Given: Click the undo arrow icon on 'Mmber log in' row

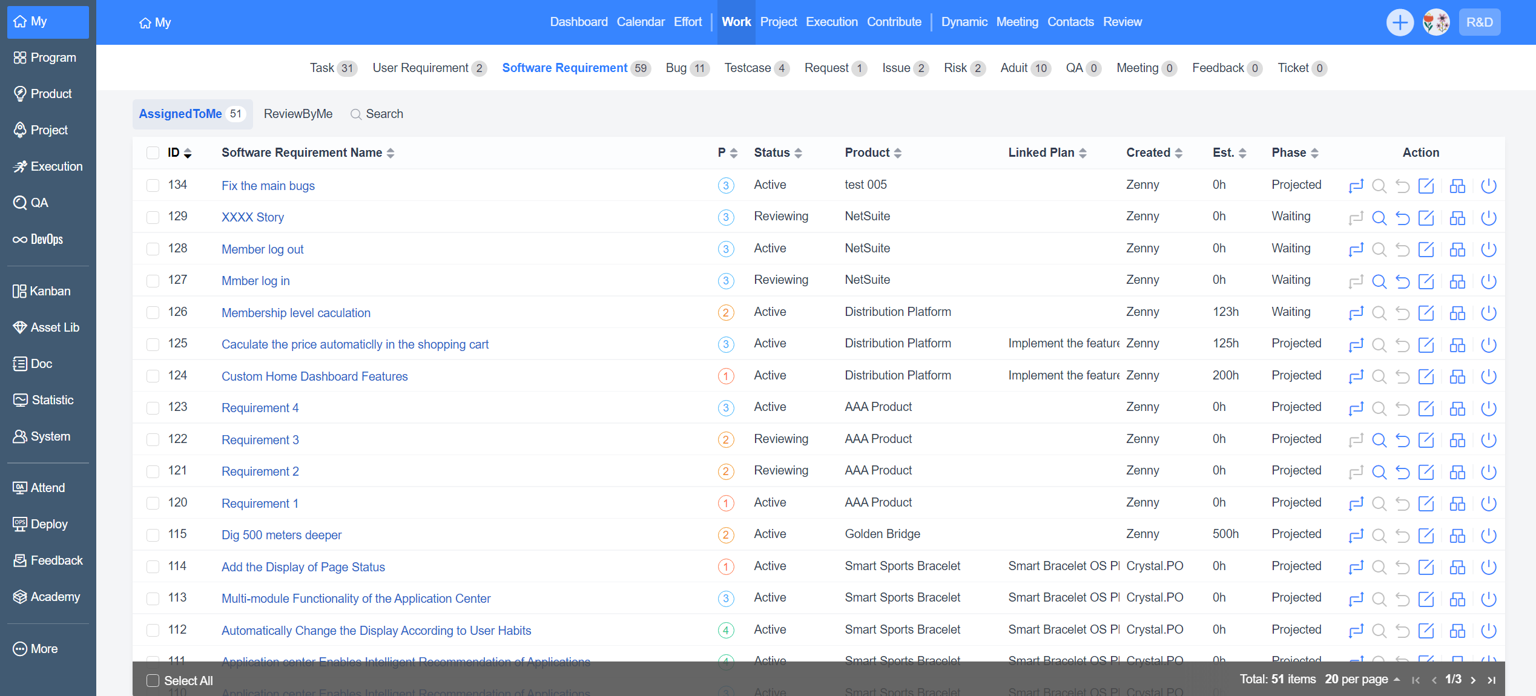Looking at the screenshot, I should [1402, 281].
